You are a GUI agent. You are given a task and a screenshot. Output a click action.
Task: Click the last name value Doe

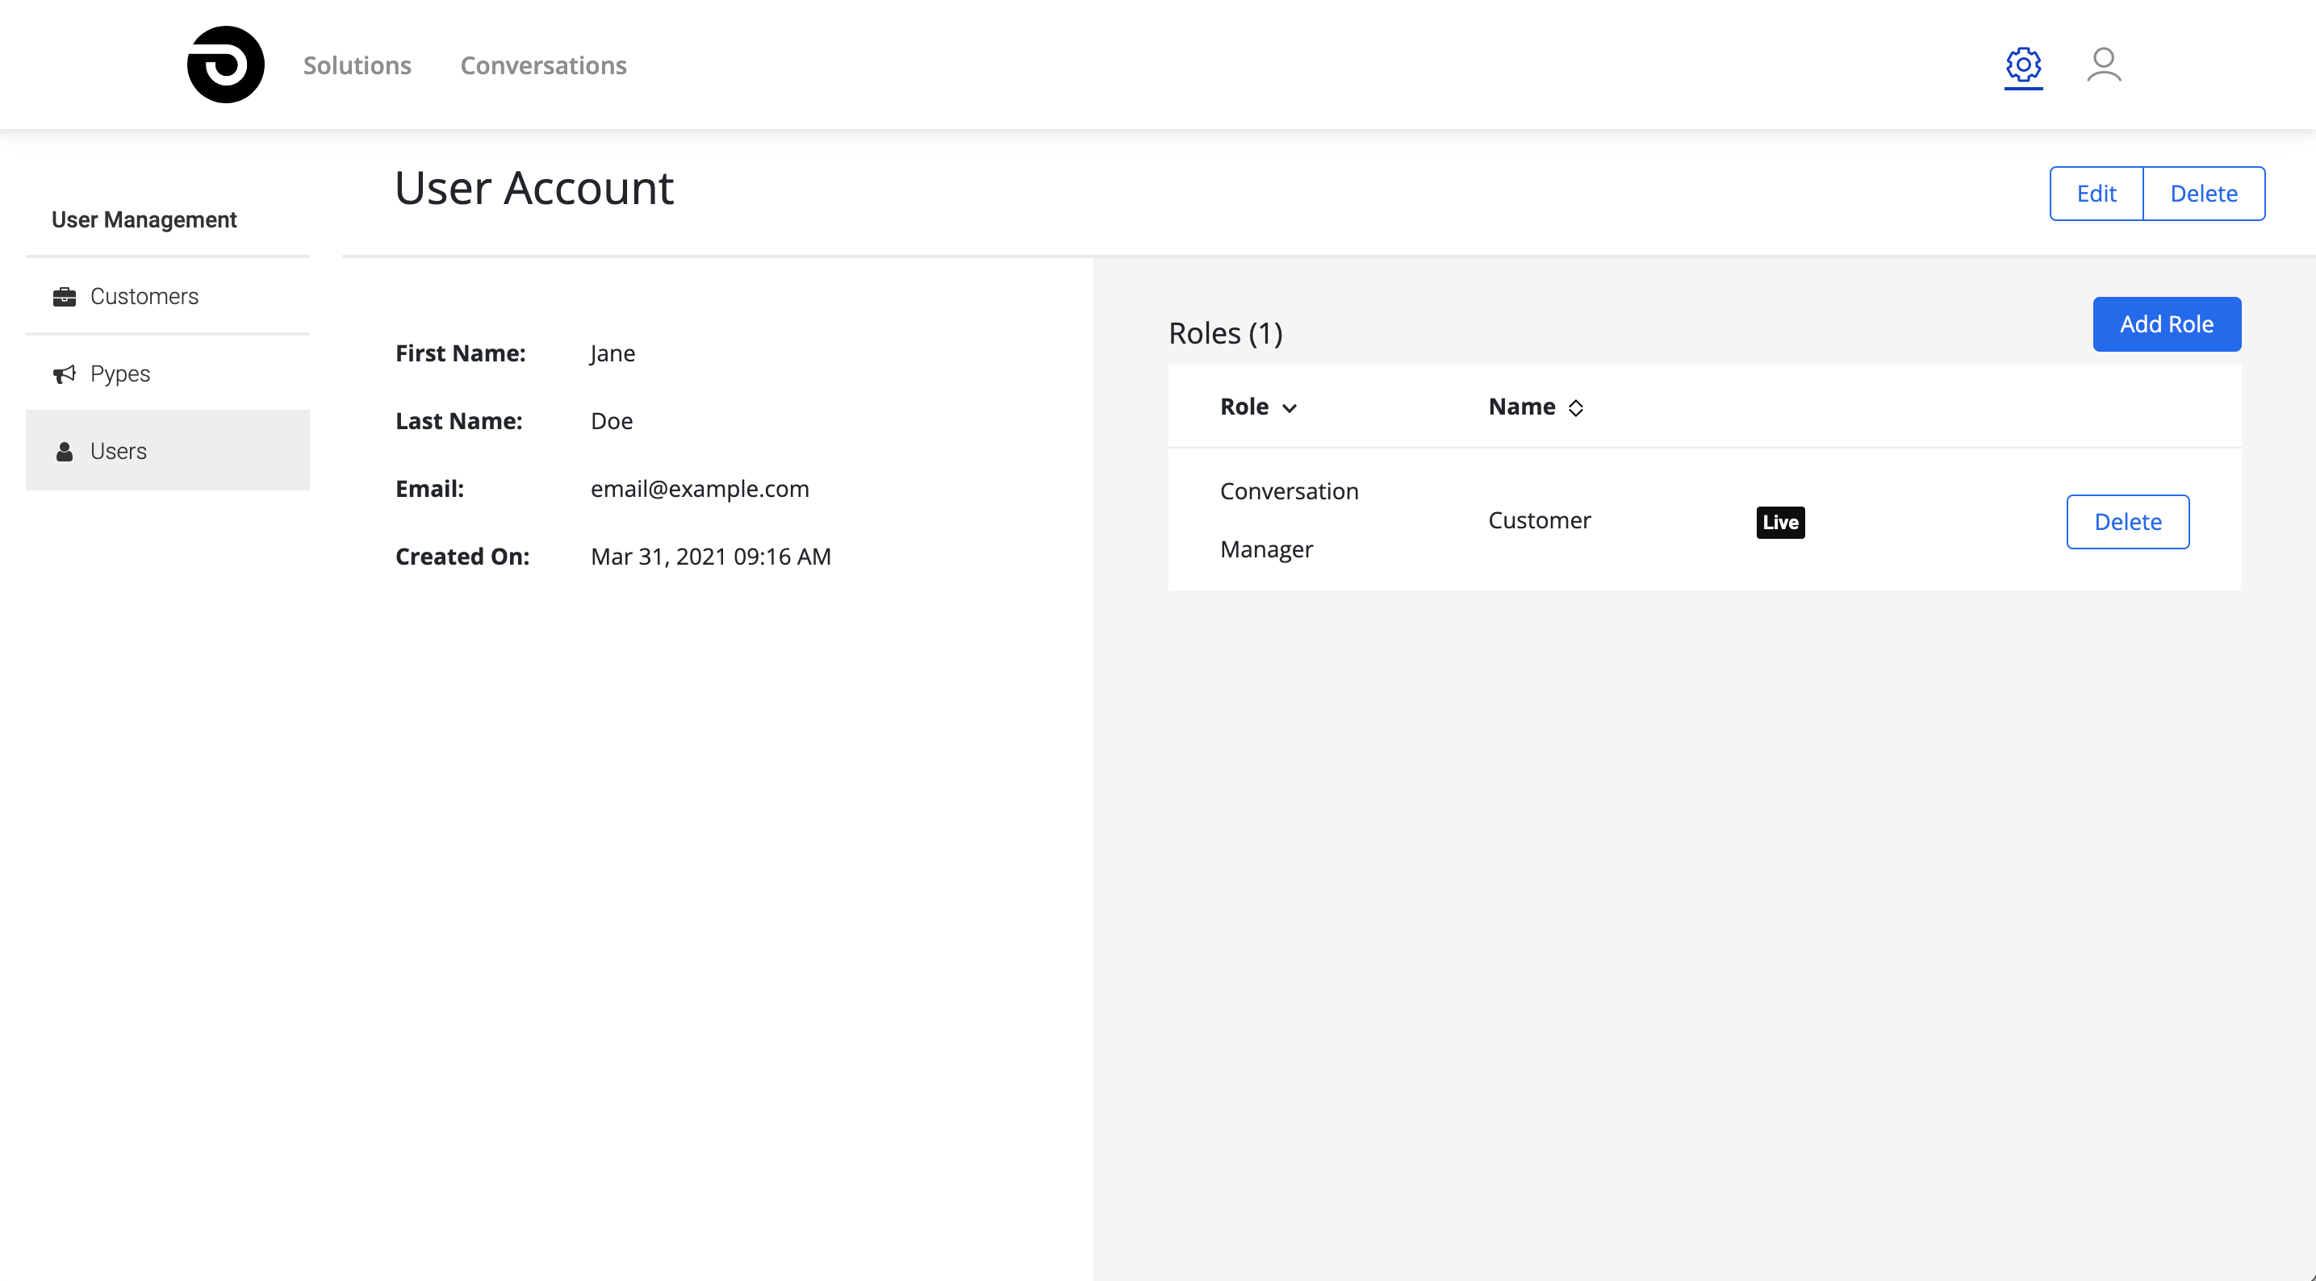pyautogui.click(x=612, y=422)
